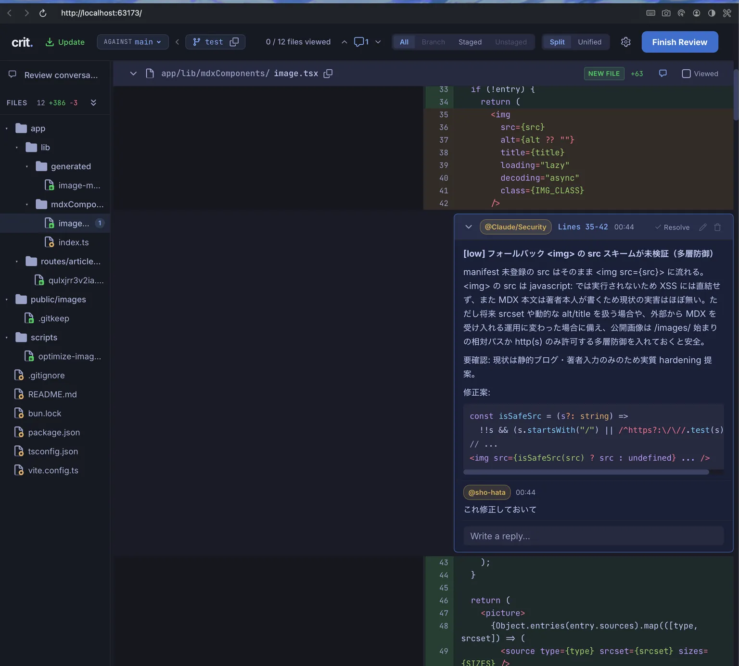This screenshot has width=739, height=666.
Task: Copy the test branch name
Action: (x=234, y=42)
